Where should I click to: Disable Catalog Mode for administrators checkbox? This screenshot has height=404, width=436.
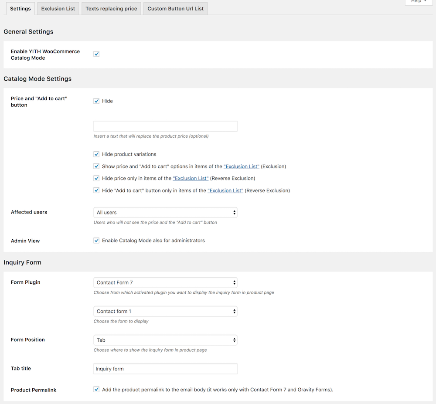pyautogui.click(x=96, y=240)
